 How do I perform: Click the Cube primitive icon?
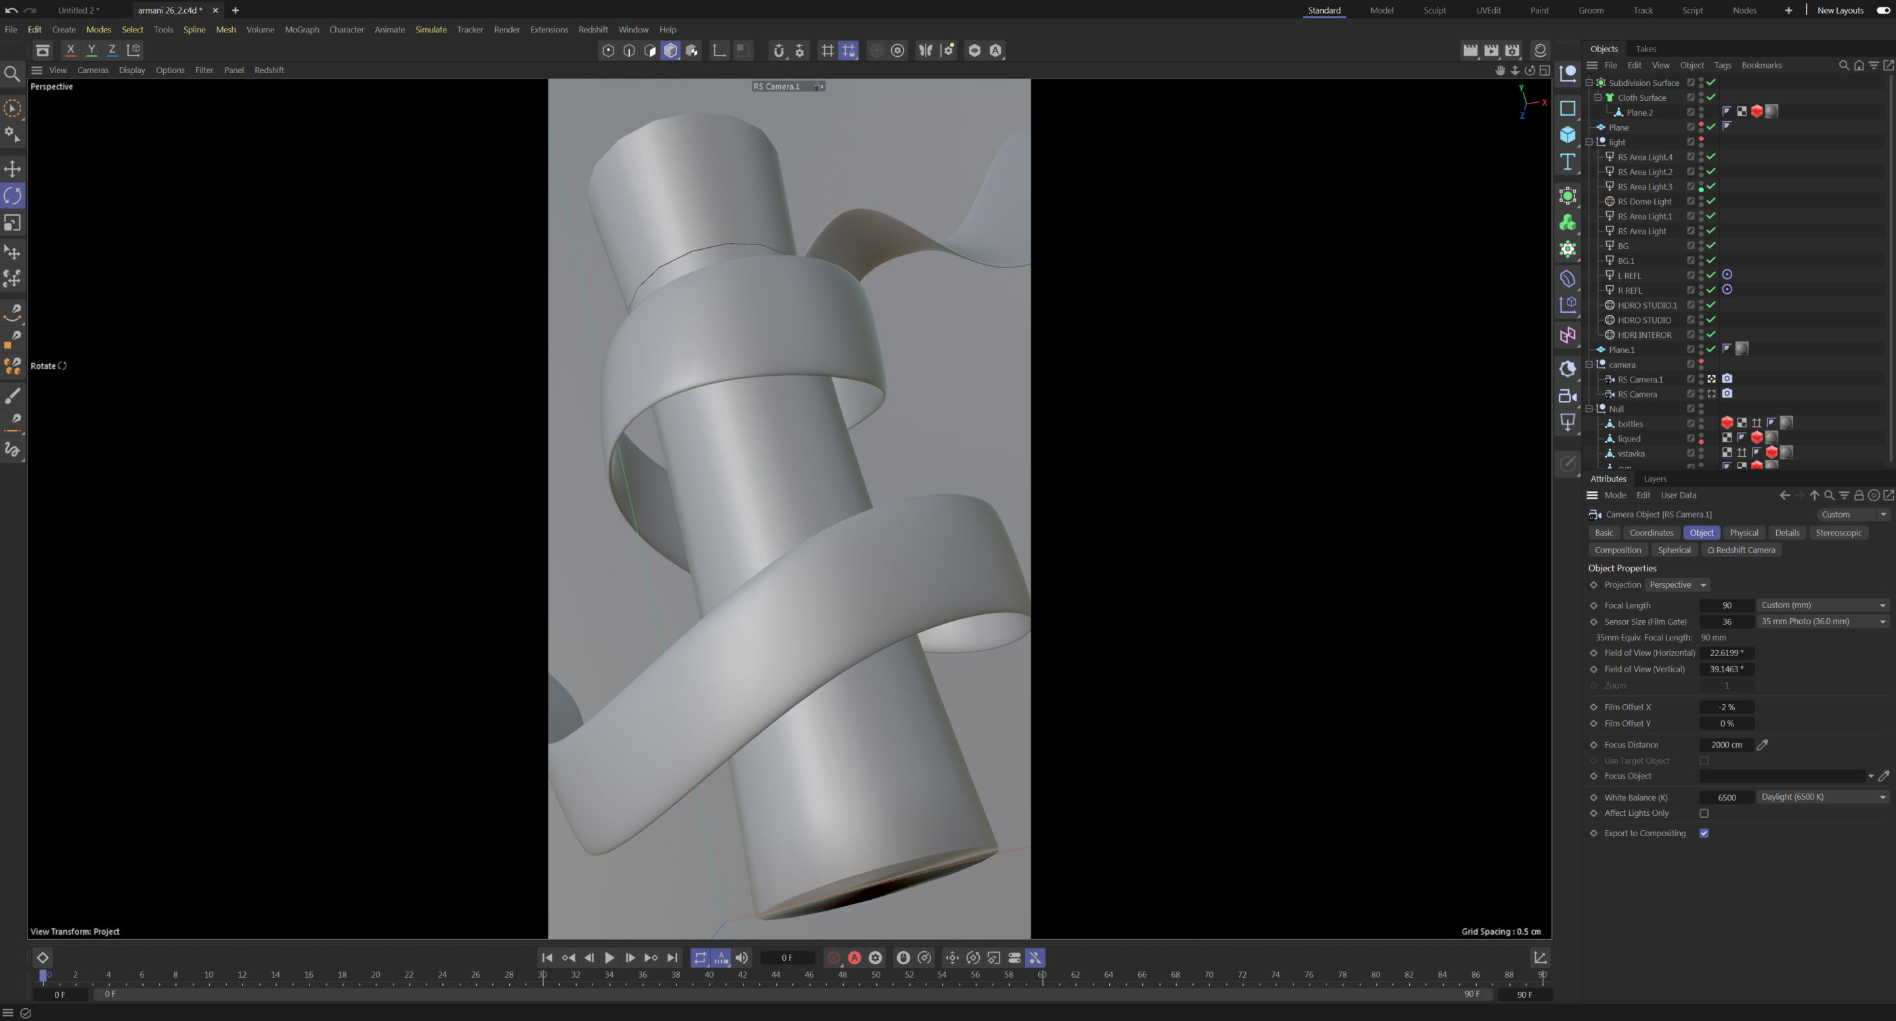pyautogui.click(x=1568, y=135)
